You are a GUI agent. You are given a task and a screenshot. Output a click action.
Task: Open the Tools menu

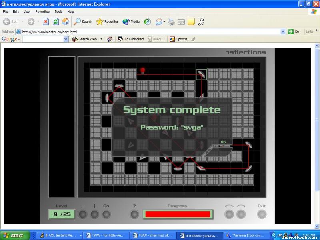coord(58,12)
